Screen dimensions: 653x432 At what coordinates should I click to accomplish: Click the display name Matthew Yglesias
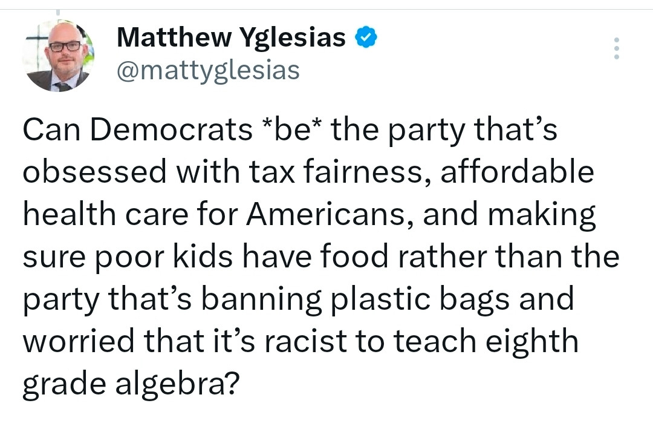point(231,38)
